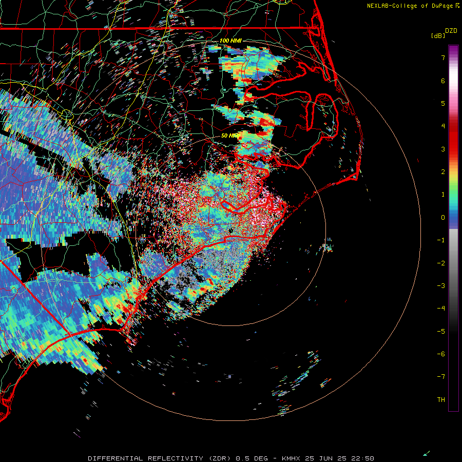Click the -6 dB value on color scale

[441, 354]
